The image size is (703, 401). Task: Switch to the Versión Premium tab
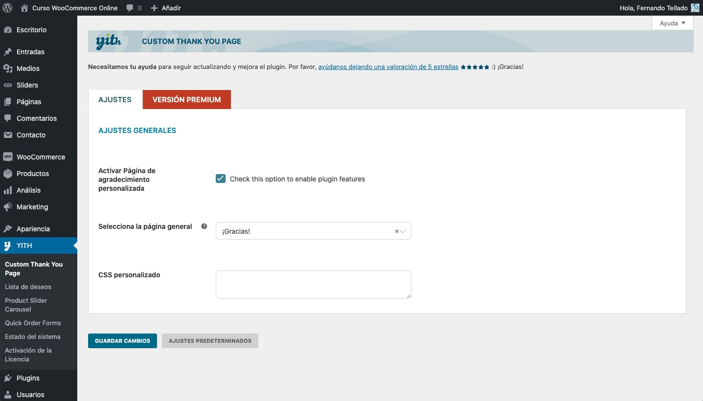pyautogui.click(x=186, y=99)
